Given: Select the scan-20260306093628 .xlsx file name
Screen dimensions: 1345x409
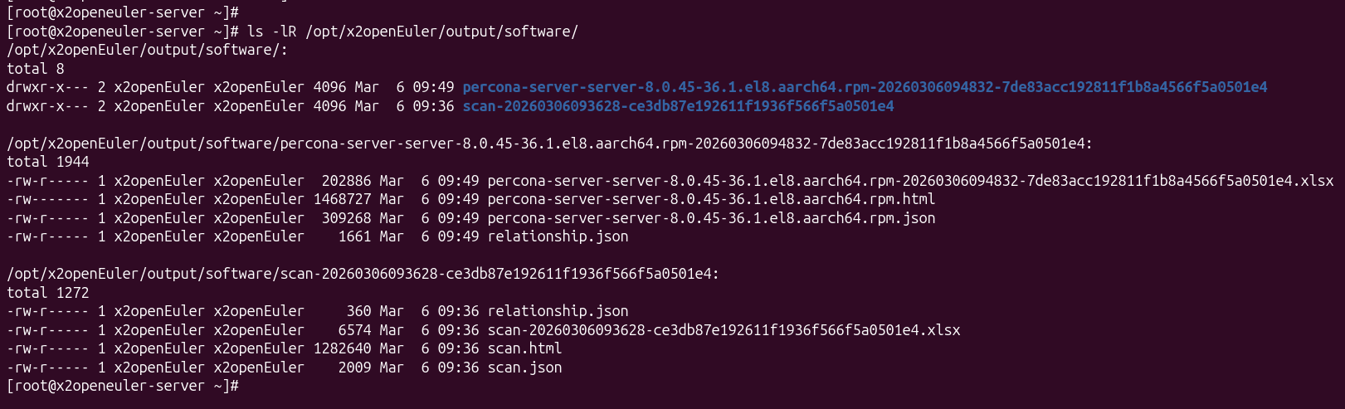Looking at the screenshot, I should point(723,330).
